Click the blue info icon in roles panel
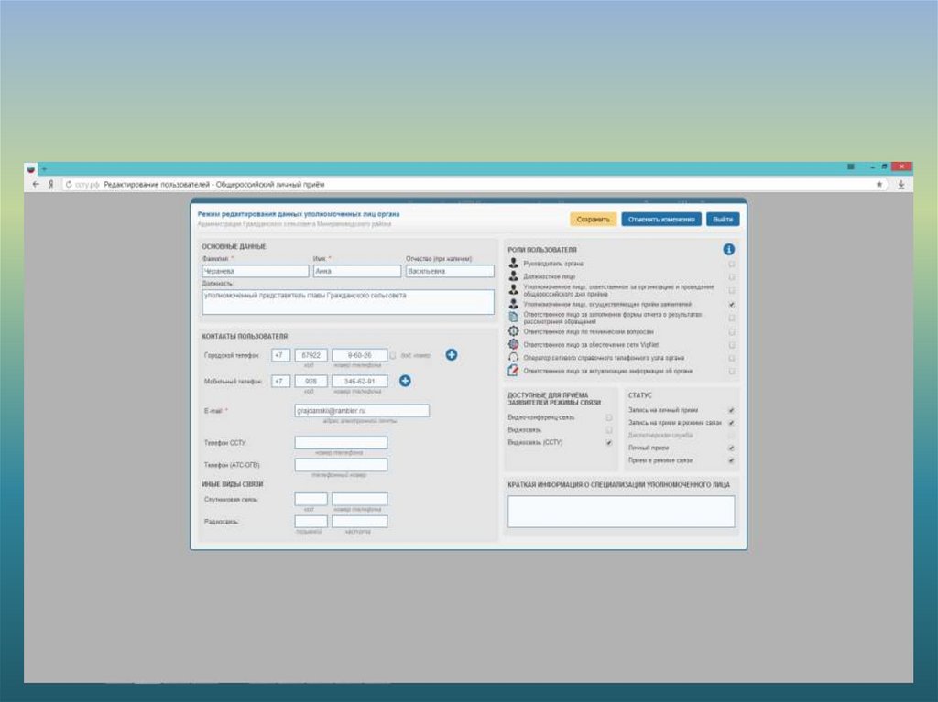938x702 pixels. point(729,249)
